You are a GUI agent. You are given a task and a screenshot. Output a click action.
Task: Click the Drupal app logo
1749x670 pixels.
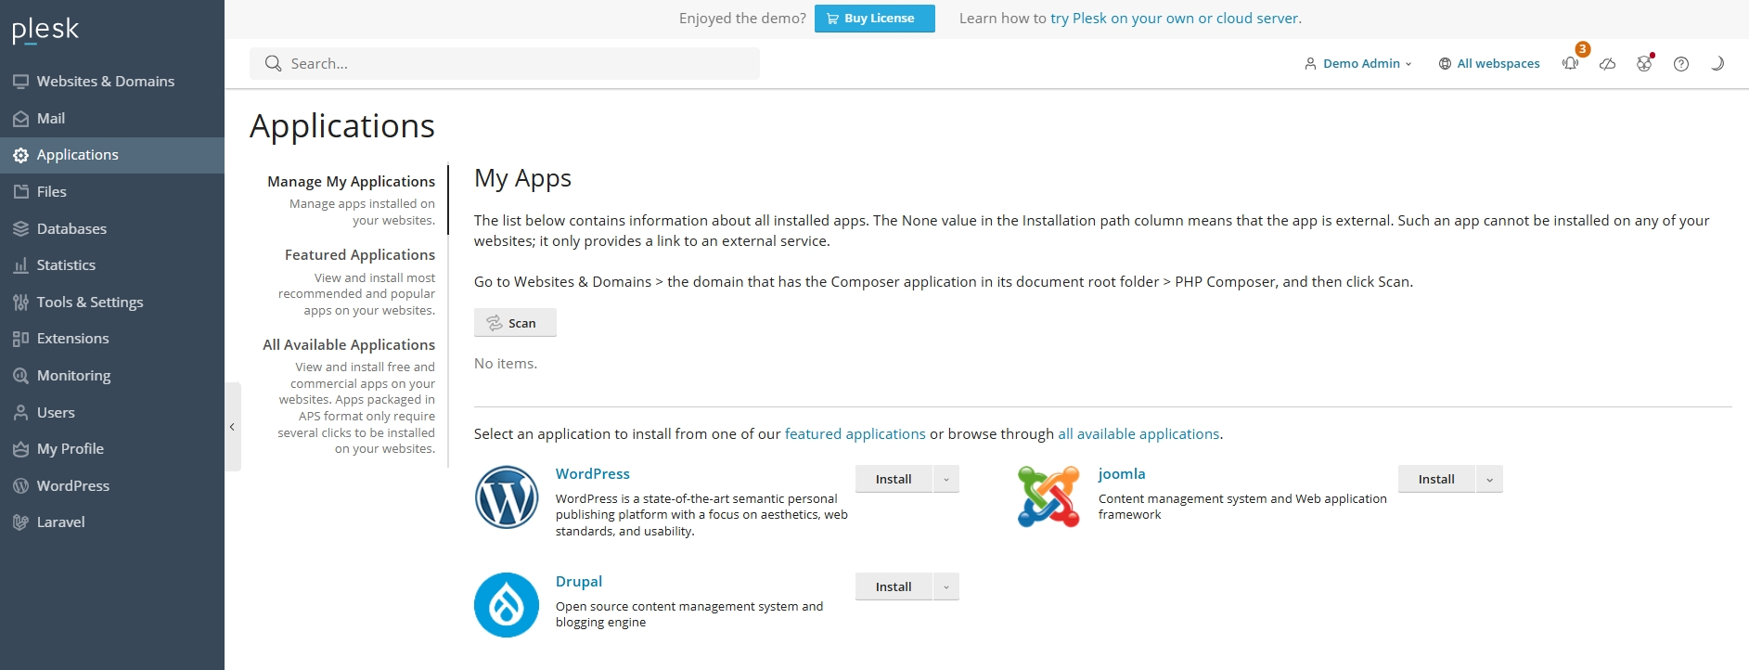(x=507, y=605)
